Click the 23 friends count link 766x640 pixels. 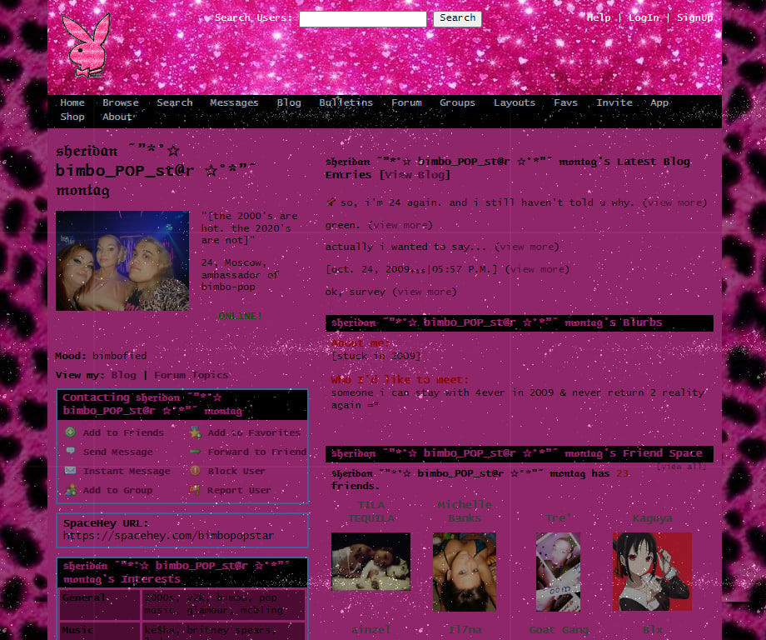point(622,473)
